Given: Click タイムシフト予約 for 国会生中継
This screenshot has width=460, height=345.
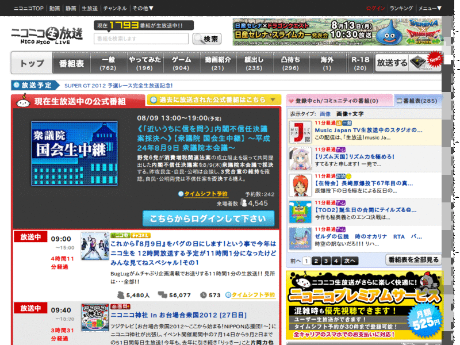Looking at the screenshot, I should click(206, 194).
